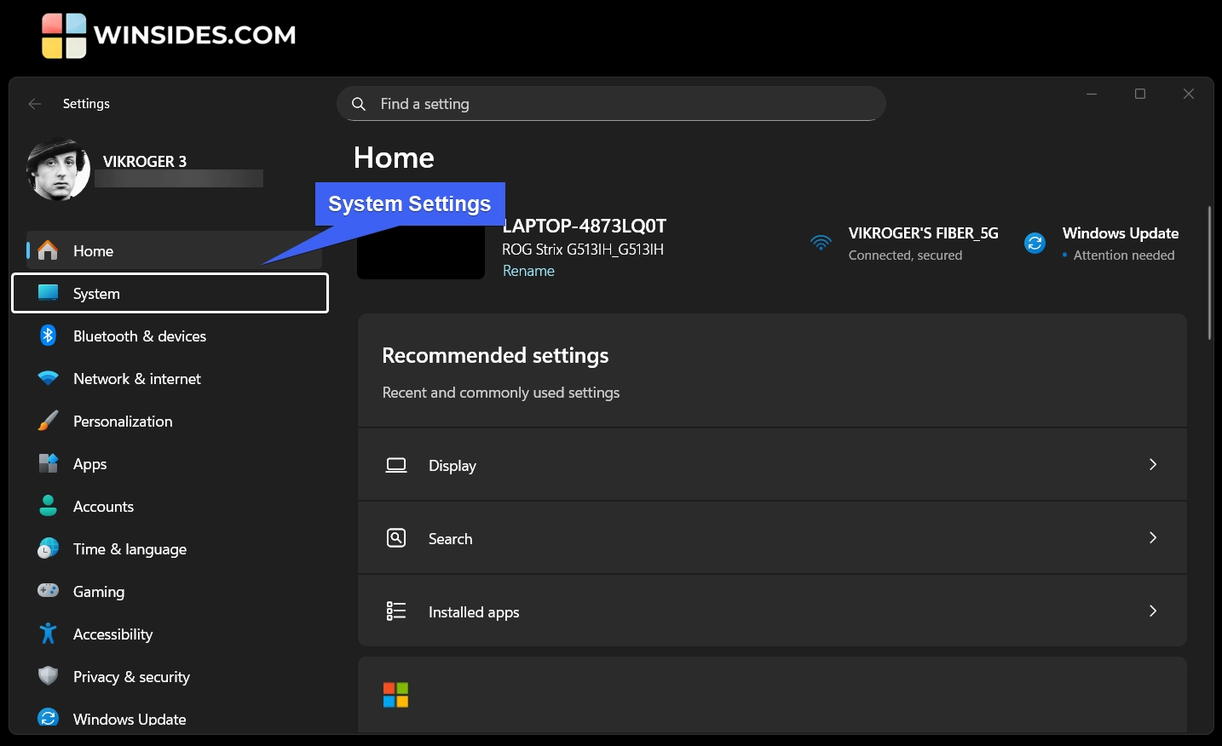Select Time & language settings
Image resolution: width=1222 pixels, height=746 pixels.
(x=130, y=548)
